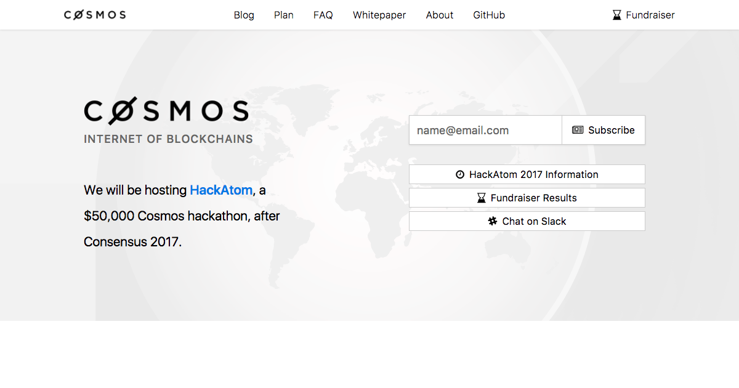The image size is (739, 388).
Task: Open the Blog page from the navigation
Action: pyautogui.click(x=244, y=15)
